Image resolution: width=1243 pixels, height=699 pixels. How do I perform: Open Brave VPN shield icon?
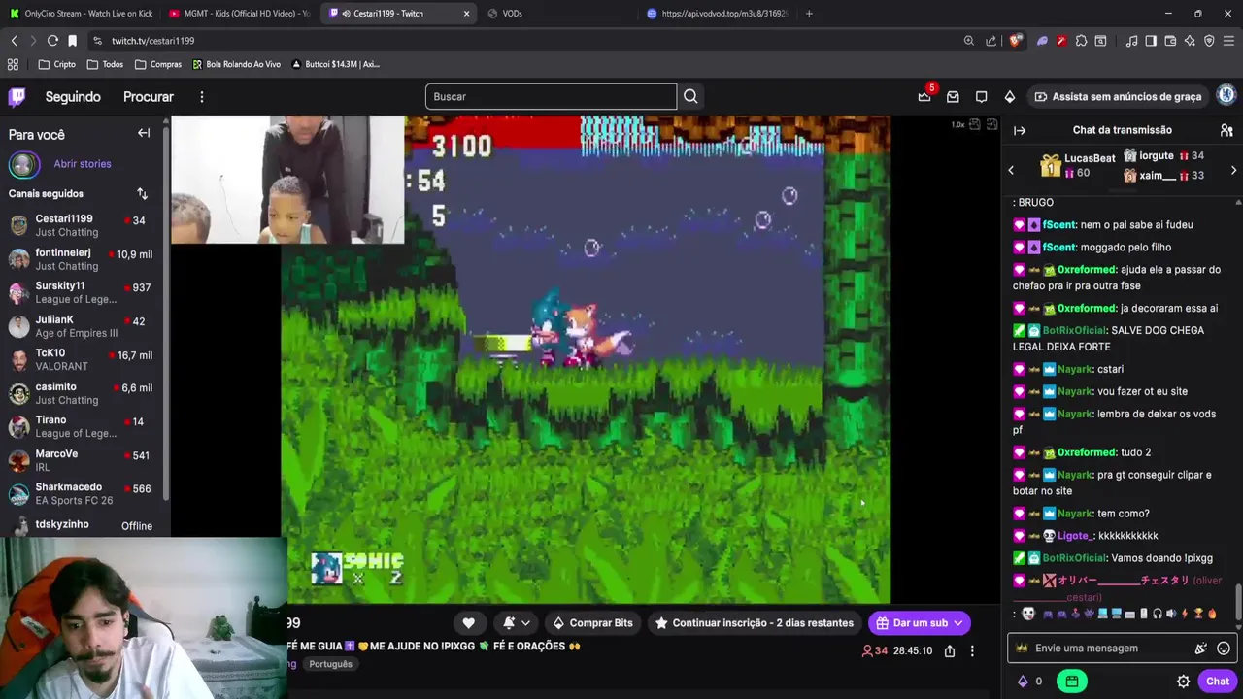1209,41
